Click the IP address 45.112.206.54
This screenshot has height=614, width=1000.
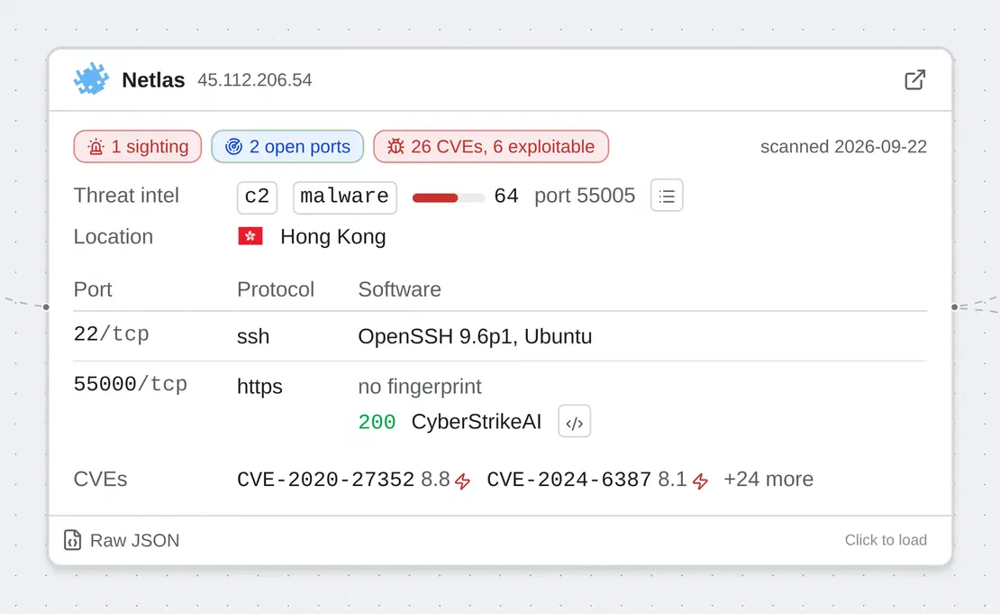tap(254, 79)
